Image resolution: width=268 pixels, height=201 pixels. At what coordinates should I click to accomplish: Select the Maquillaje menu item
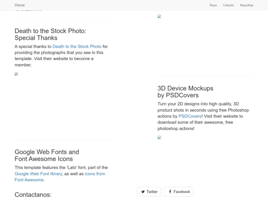click(x=247, y=5)
